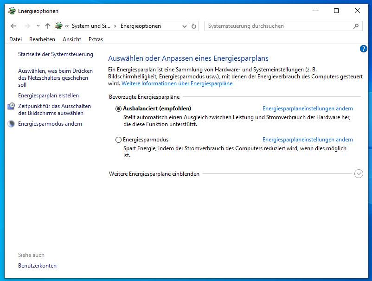Open the Datei menu

point(15,39)
